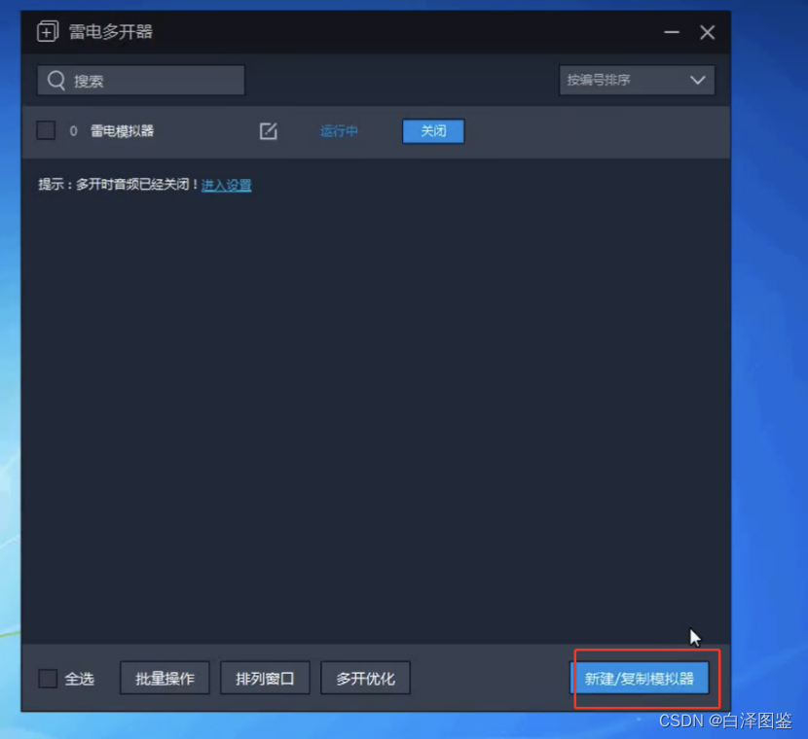Click the magnifier search icon

click(56, 81)
